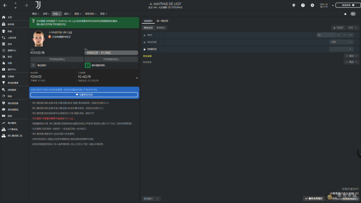Click the 取消操作 cancel button
The width and height of the screenshot is (361, 203).
148,199
